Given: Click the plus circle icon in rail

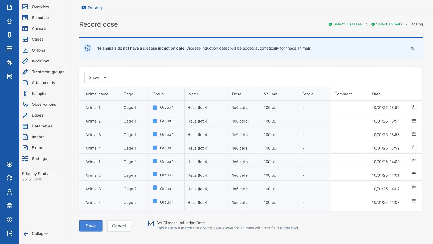Looking at the screenshot, I should click(x=9, y=164).
